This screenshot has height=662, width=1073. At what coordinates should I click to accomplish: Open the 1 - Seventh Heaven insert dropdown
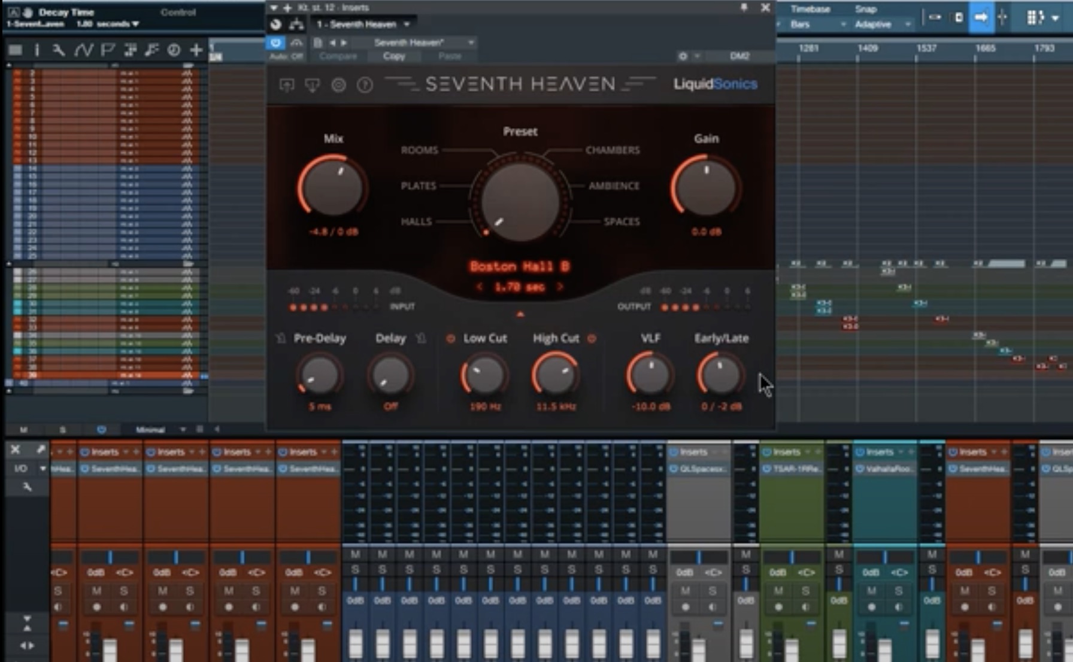pos(363,25)
